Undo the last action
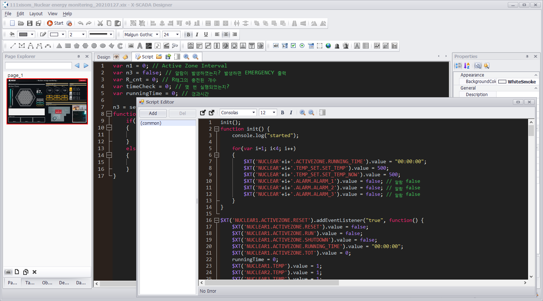The width and height of the screenshot is (543, 301). (x=81, y=23)
